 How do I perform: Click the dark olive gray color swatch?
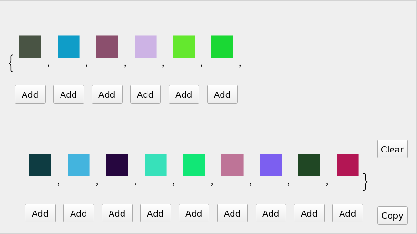30,47
